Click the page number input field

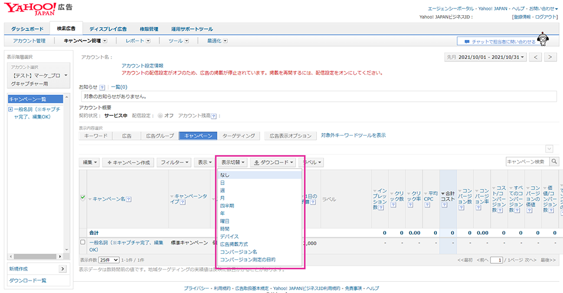coord(496,260)
